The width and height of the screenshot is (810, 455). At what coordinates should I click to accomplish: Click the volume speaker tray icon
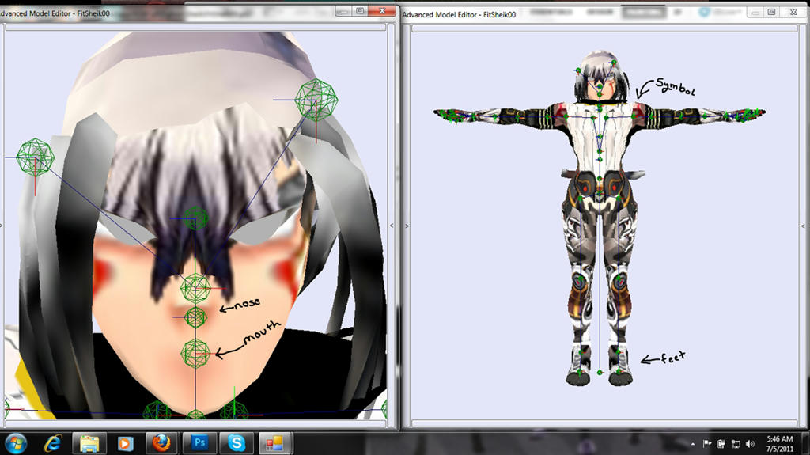750,443
